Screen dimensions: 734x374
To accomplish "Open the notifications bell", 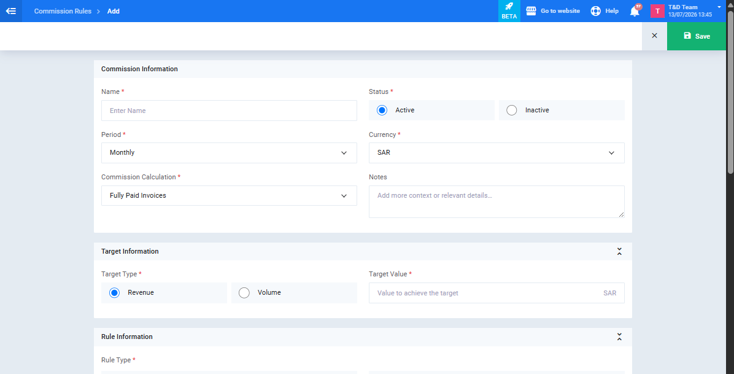I will click(635, 11).
